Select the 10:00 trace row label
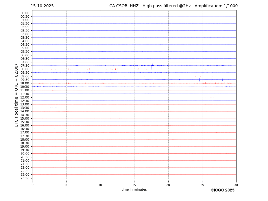Viewport: 268px width, 201px height. pos(25,83)
